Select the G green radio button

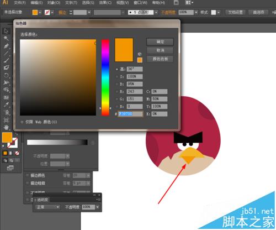tap(117, 99)
